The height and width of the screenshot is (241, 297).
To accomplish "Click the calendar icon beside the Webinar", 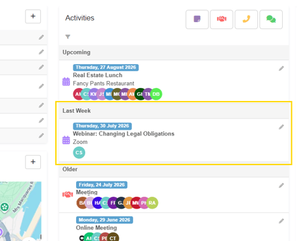I will pyautogui.click(x=66, y=140).
